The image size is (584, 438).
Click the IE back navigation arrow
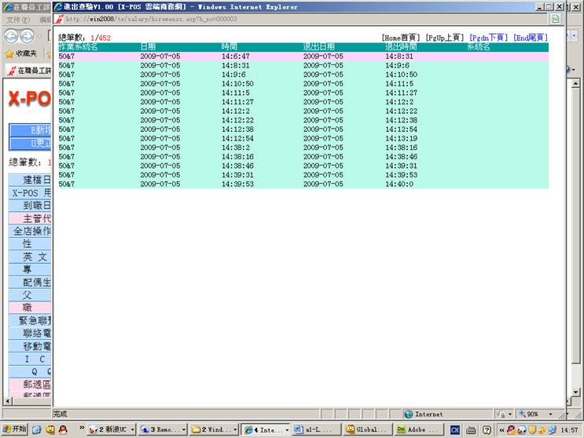coord(11,36)
